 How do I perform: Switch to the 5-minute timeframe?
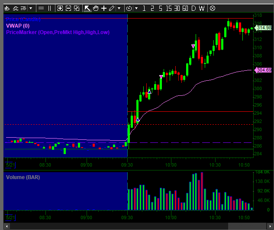click(161, 8)
